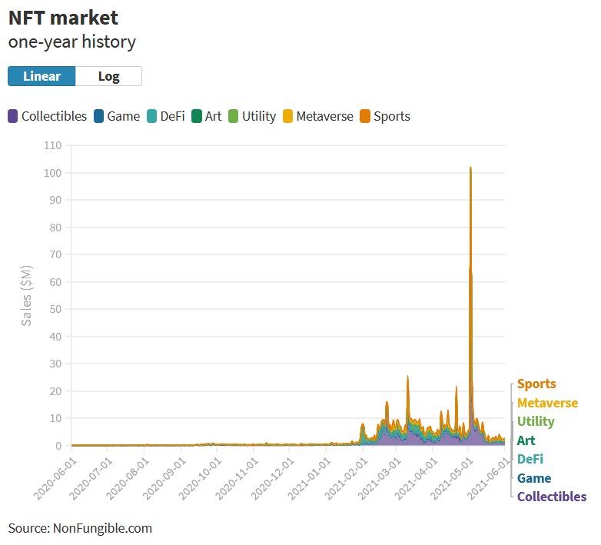
Task: Click the NonFungible.com source text
Action: 101,528
